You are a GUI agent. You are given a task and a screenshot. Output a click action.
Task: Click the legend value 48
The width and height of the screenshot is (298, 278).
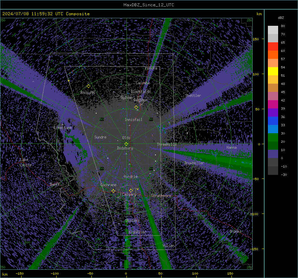(x=283, y=84)
